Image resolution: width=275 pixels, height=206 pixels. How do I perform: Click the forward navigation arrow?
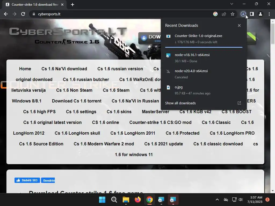point(15,14)
